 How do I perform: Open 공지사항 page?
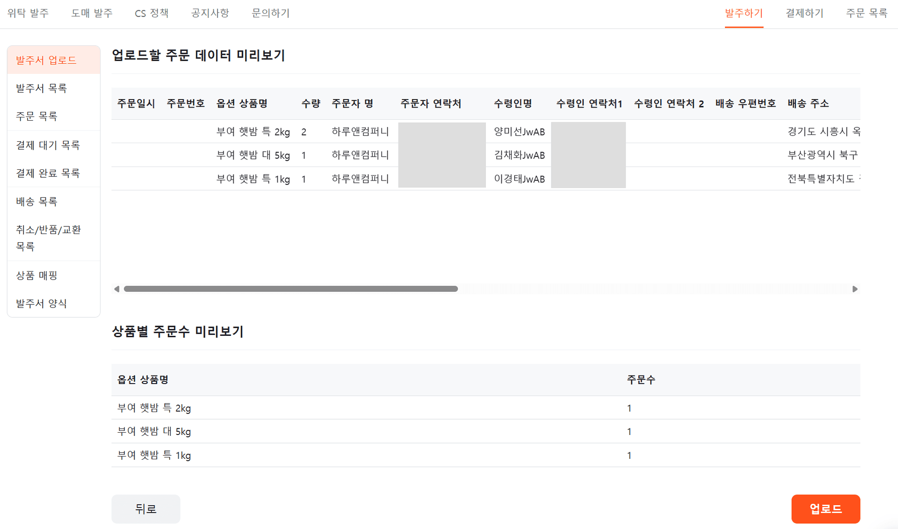210,14
